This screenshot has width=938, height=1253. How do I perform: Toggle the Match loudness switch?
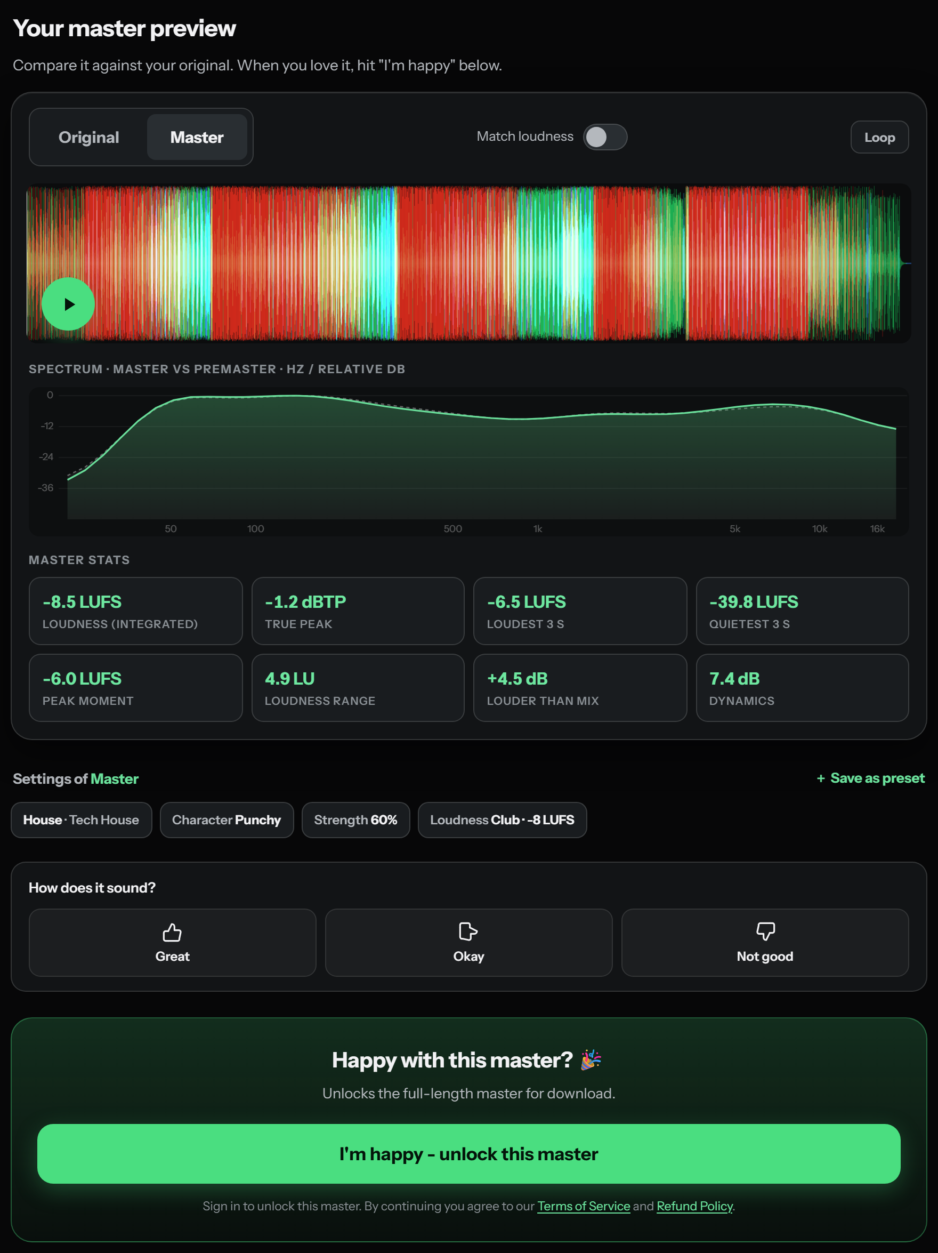[605, 137]
